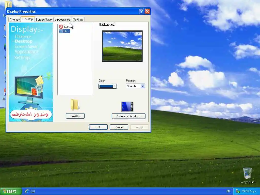Select the Desktop tab
The image size is (260, 195).
[28, 19]
